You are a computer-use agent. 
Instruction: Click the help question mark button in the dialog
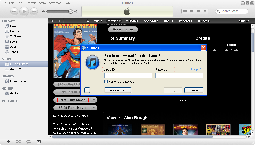click(x=87, y=90)
